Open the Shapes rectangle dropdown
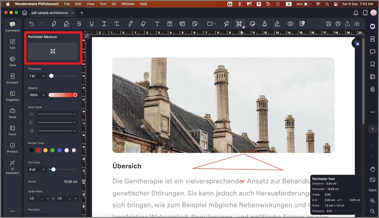The height and width of the screenshot is (218, 379). (x=211, y=24)
